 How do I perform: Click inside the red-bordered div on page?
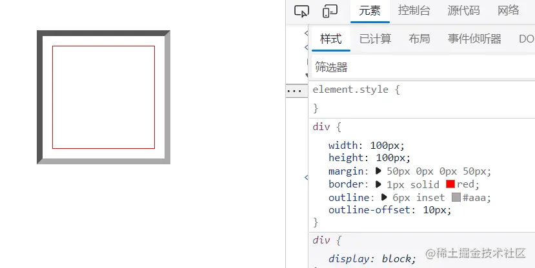tap(103, 97)
